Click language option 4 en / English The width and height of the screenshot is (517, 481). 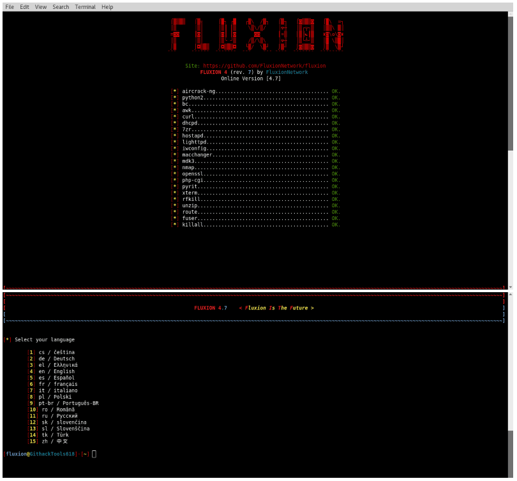click(x=52, y=372)
